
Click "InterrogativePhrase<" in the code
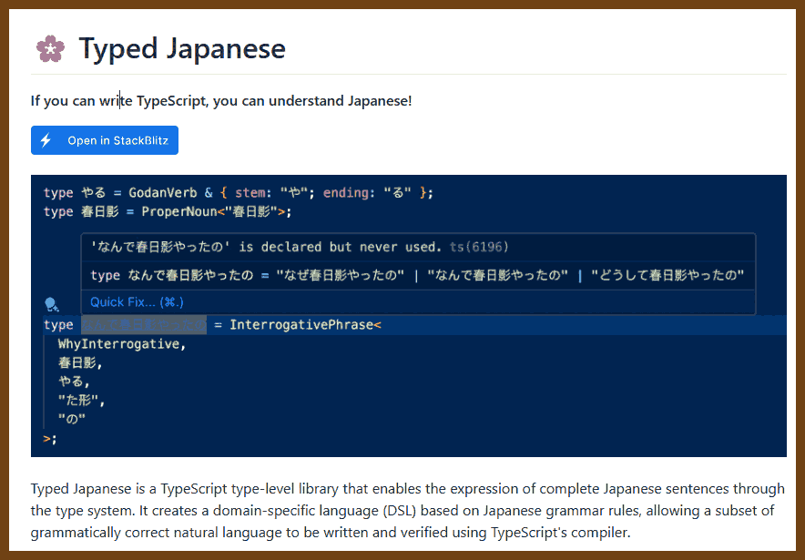click(x=305, y=325)
